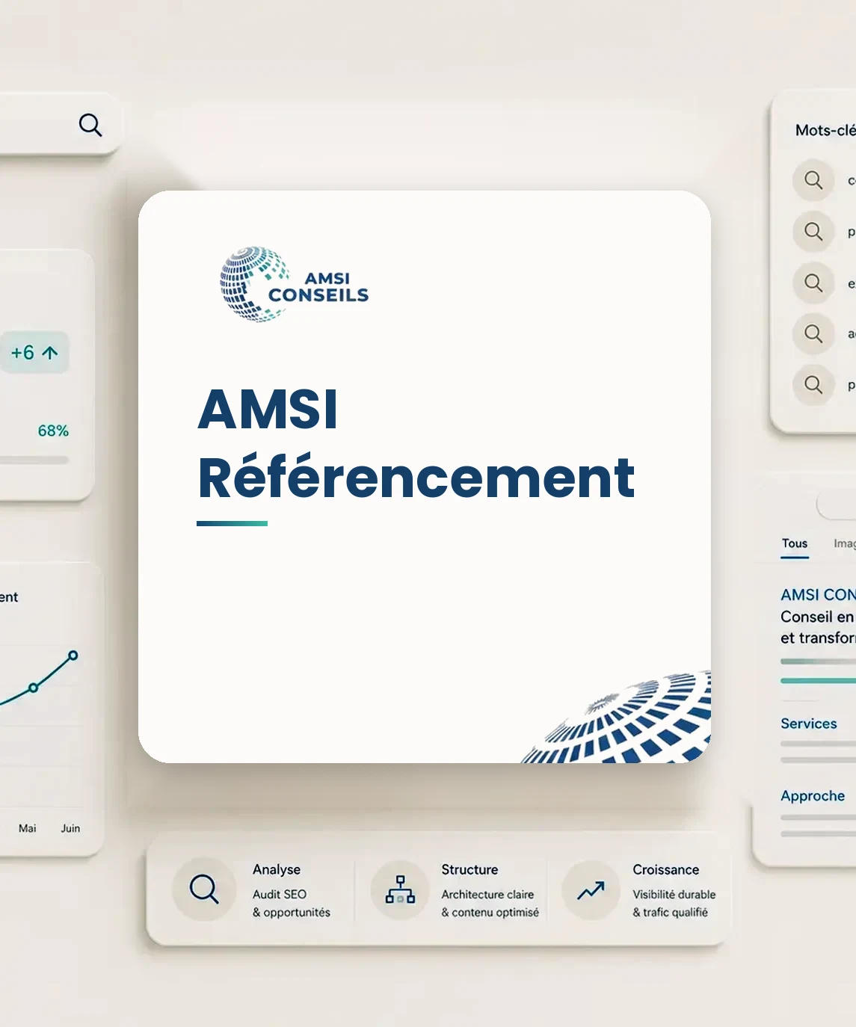
Task: Click the Analyse magnifier icon
Action: pos(204,889)
